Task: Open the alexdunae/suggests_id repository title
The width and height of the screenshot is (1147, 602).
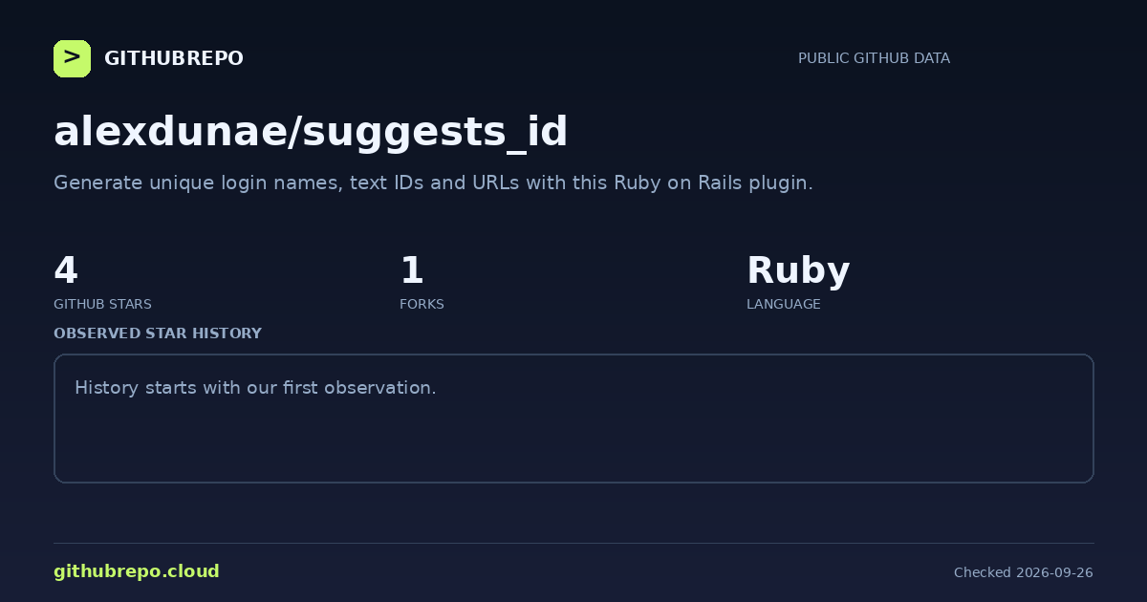Action: [311, 132]
